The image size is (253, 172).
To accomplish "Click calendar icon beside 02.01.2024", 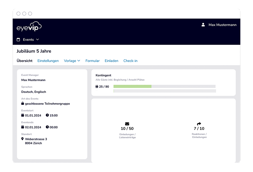I will click(23, 127).
